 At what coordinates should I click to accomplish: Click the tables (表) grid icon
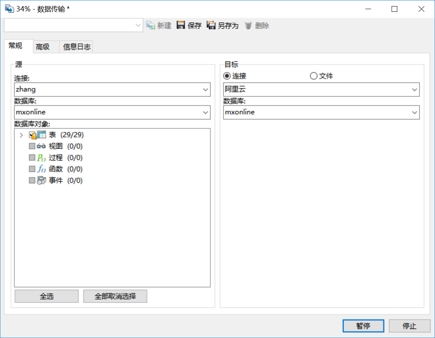42,135
